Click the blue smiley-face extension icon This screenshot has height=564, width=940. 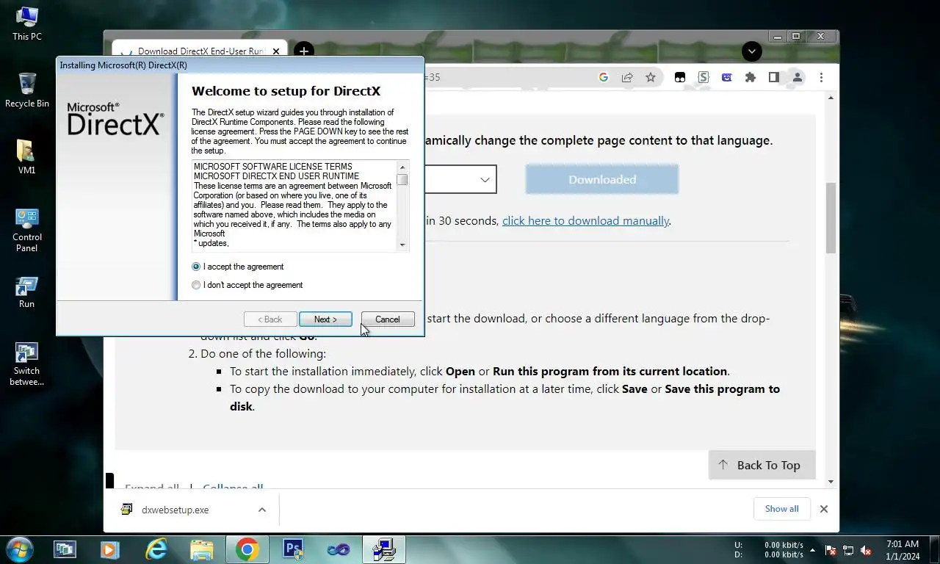coord(727,77)
